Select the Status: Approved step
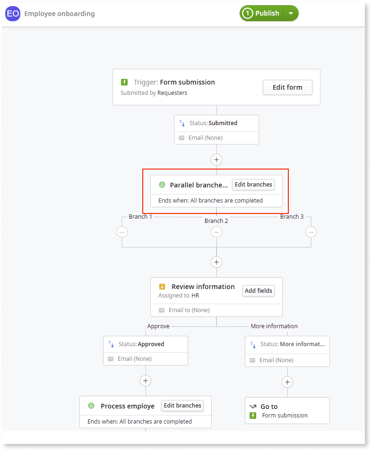The image size is (372, 451). coord(145,344)
